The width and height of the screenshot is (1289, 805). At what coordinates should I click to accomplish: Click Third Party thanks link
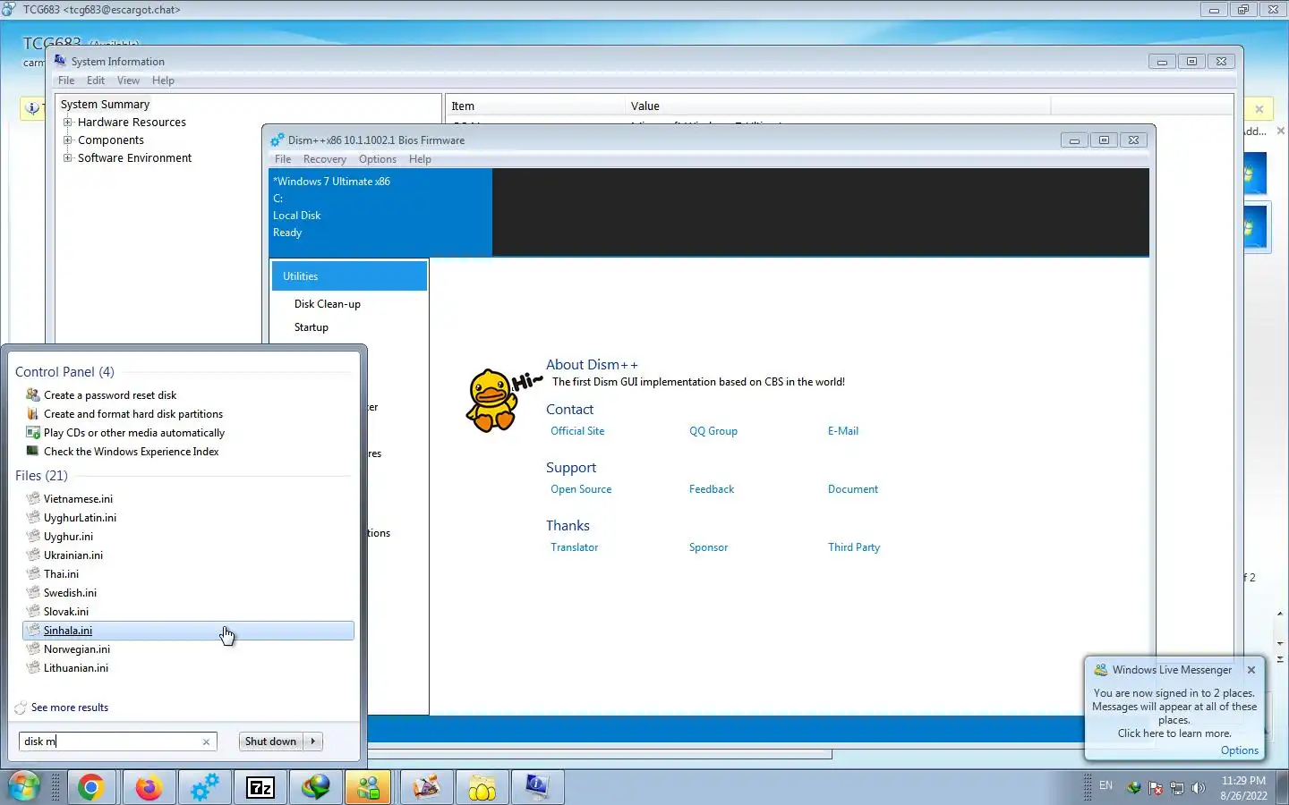pyautogui.click(x=854, y=547)
